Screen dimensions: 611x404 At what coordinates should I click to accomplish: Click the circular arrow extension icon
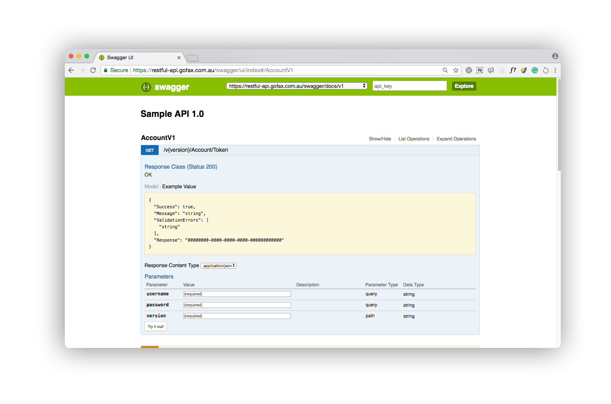click(546, 70)
